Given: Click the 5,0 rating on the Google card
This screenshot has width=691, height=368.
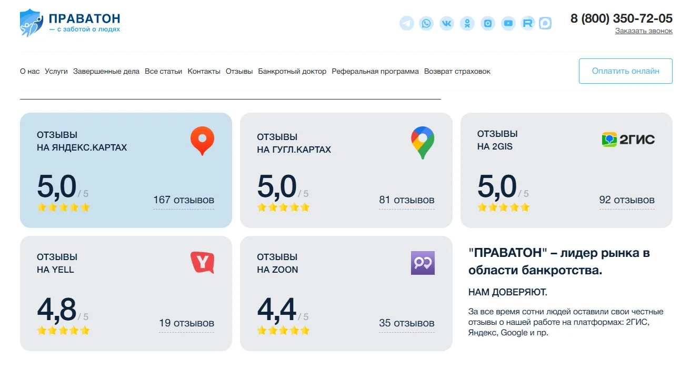Looking at the screenshot, I should click(x=277, y=186).
